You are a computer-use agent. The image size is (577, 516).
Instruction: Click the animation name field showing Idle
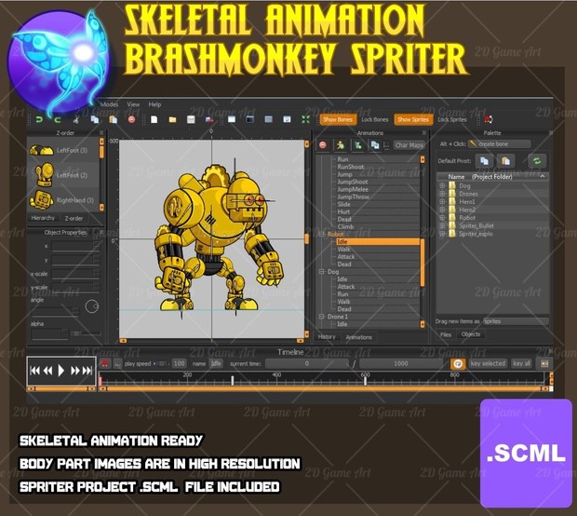point(216,363)
